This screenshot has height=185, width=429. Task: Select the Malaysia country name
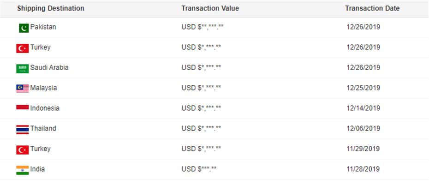[43, 88]
